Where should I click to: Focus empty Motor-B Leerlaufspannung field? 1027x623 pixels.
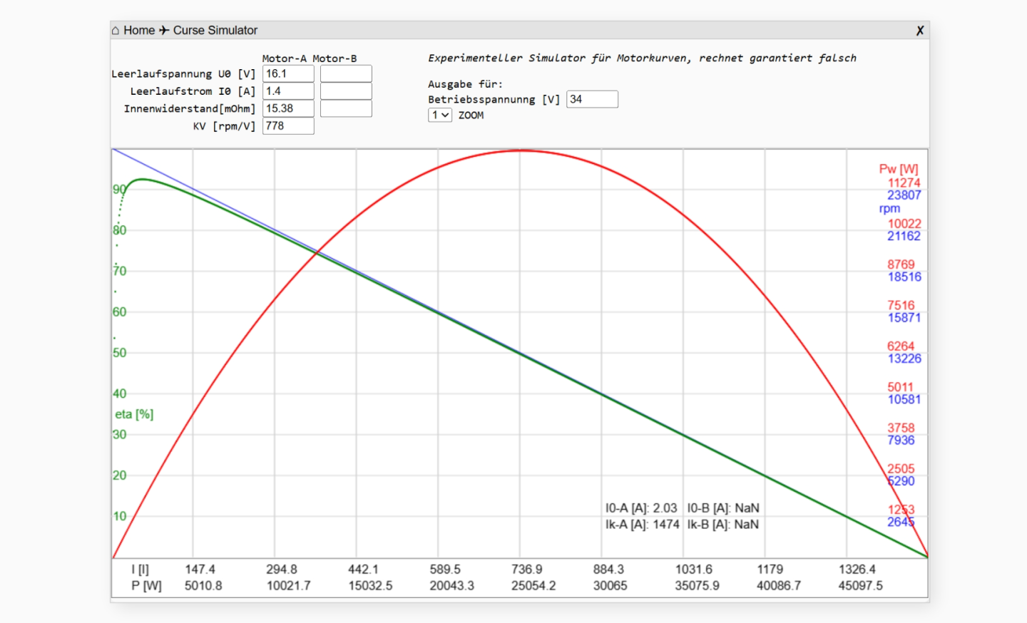346,73
